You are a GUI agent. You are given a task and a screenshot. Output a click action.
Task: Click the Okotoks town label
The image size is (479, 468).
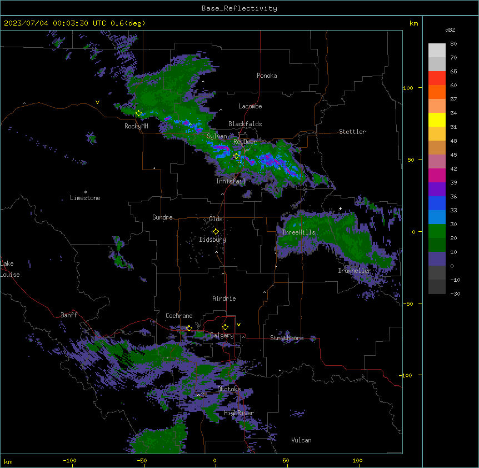click(229, 389)
